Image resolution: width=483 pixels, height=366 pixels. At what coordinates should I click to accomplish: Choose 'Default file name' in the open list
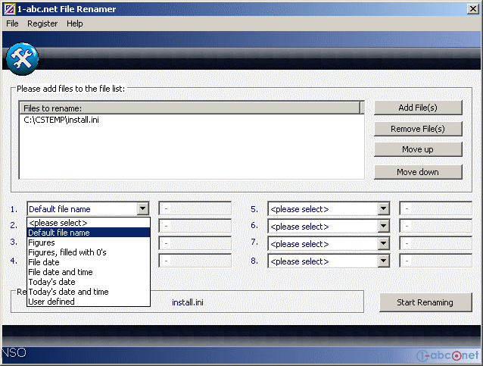89,233
